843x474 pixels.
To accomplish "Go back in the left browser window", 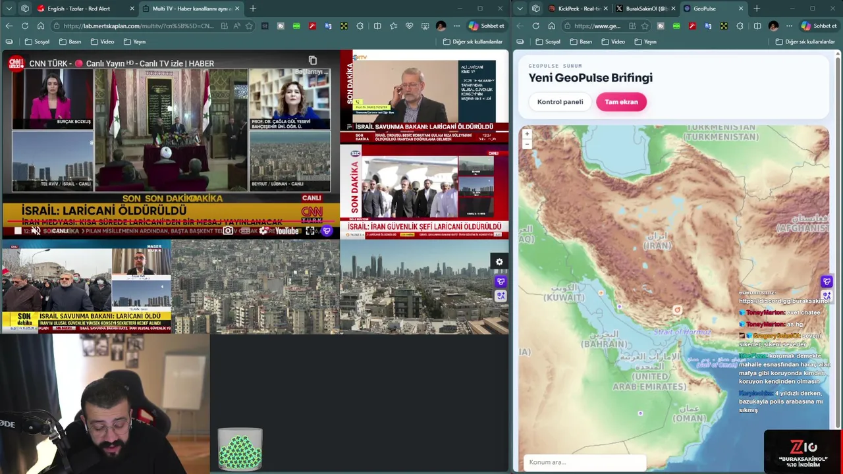I will tap(9, 26).
